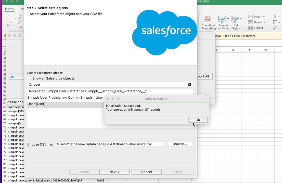Open the Paste dropdown arrow in Excel

pyautogui.click(x=15, y=19)
